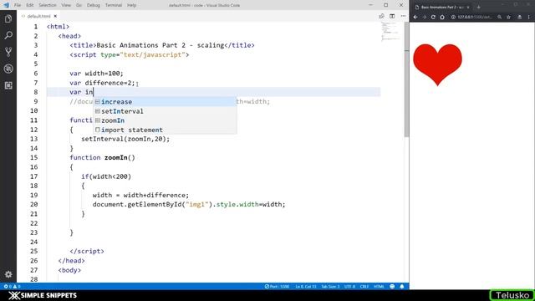The image size is (535, 301).
Task: Open the Selection menu
Action: click(48, 5)
